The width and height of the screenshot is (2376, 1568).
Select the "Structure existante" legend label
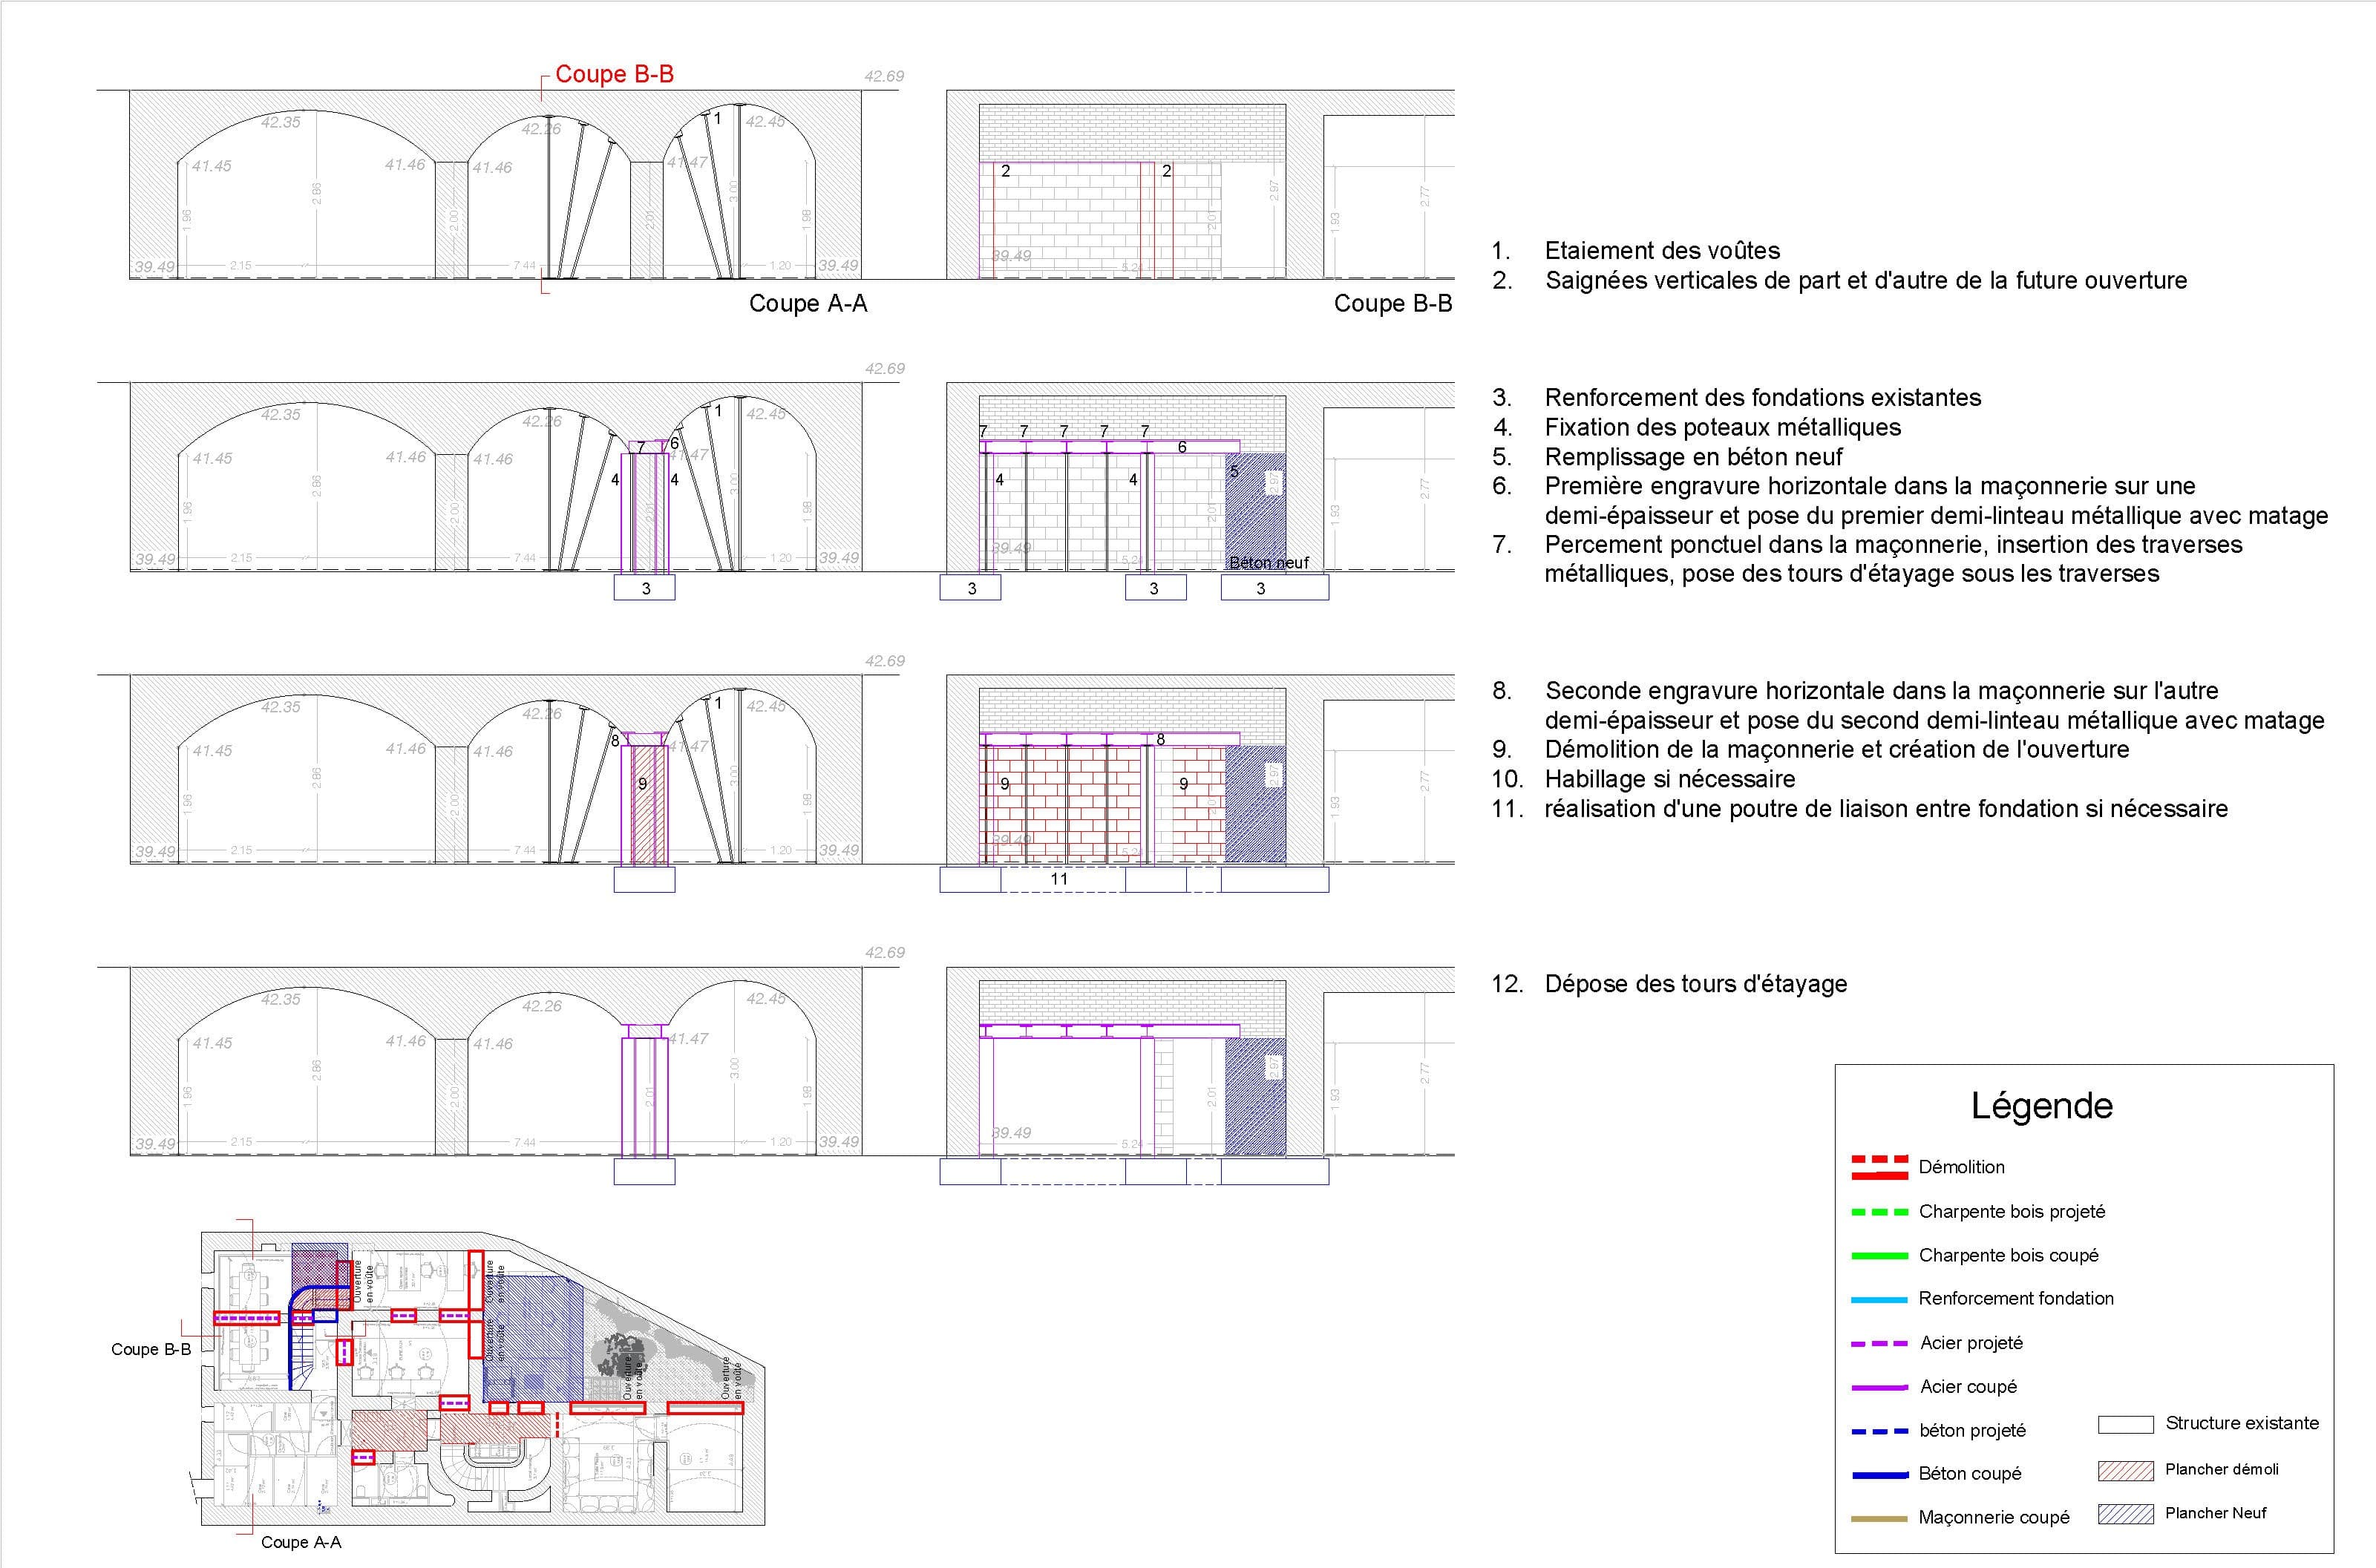(2242, 1424)
